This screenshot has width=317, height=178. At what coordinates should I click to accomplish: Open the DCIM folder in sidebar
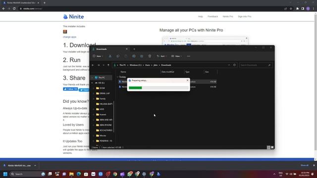point(102,88)
